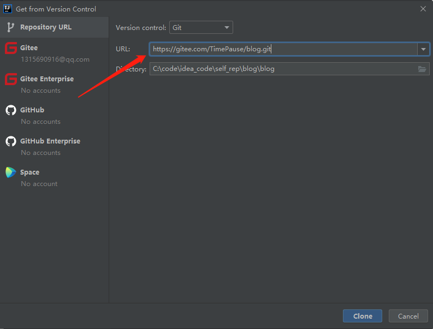This screenshot has height=329, width=433.
Task: Click the GitHub Enterprise octocat icon
Action: [11, 141]
